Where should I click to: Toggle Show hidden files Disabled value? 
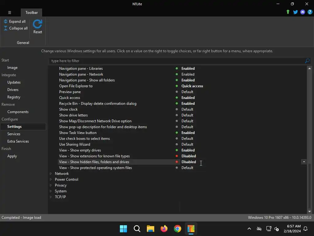click(189, 162)
